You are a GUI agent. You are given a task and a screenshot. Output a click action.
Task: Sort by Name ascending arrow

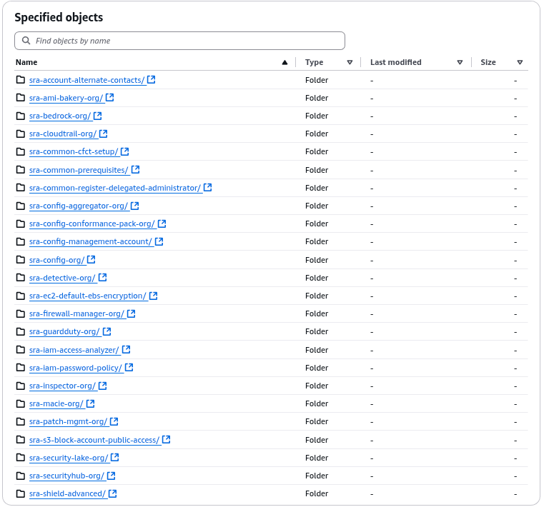pyautogui.click(x=285, y=62)
